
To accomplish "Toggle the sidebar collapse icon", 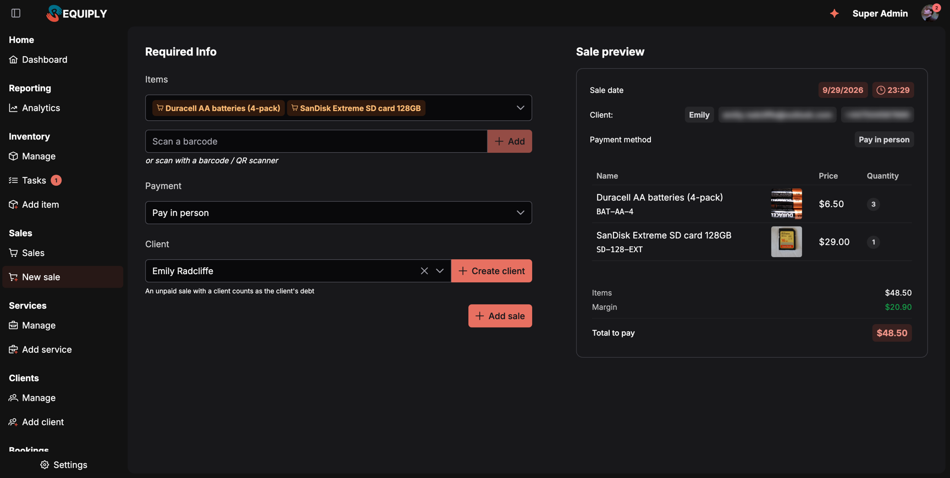I will (x=16, y=13).
